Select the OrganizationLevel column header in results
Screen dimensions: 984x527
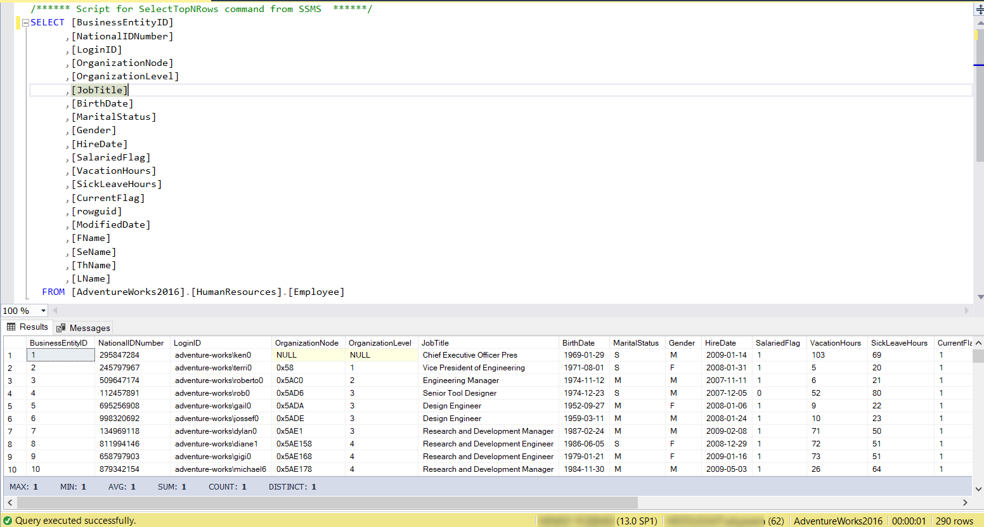point(380,343)
